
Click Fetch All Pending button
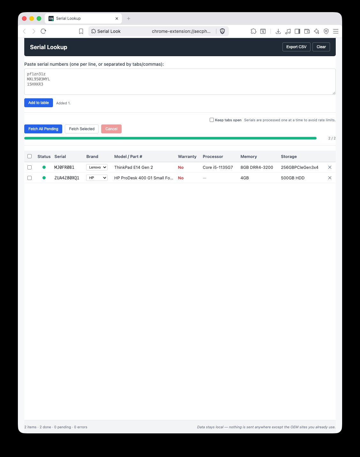click(43, 129)
